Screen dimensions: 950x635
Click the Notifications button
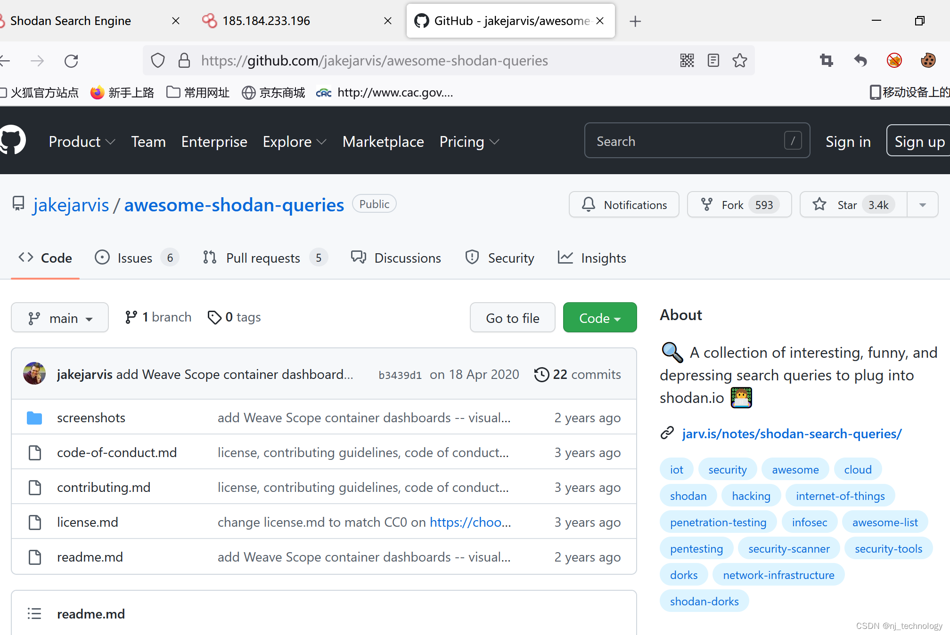coord(624,205)
